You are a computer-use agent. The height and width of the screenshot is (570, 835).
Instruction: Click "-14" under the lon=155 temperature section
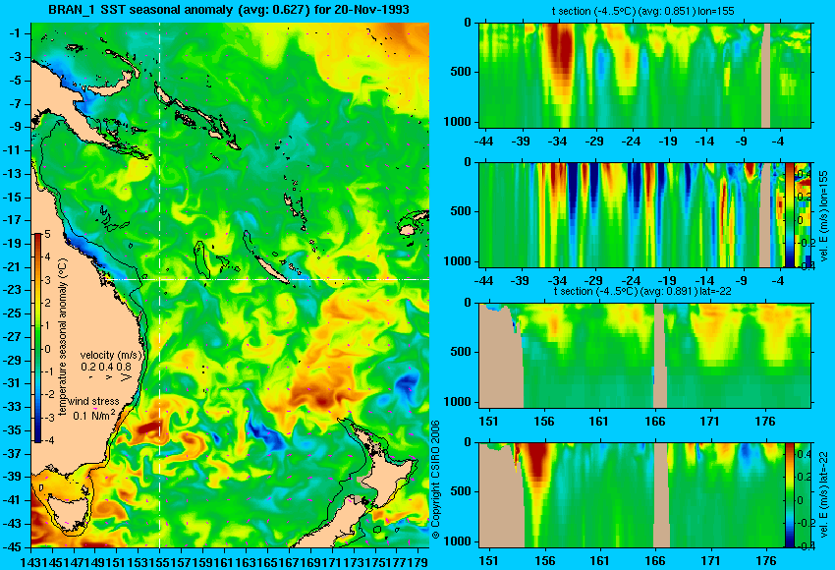[704, 142]
